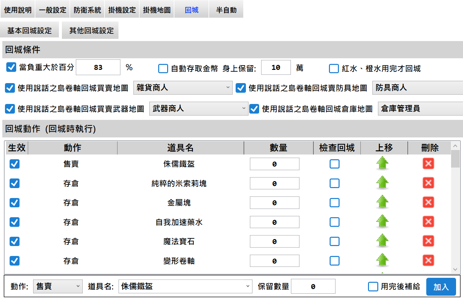Click the 保留數量 input field
Screen dimensions: 463x300
pos(313,286)
